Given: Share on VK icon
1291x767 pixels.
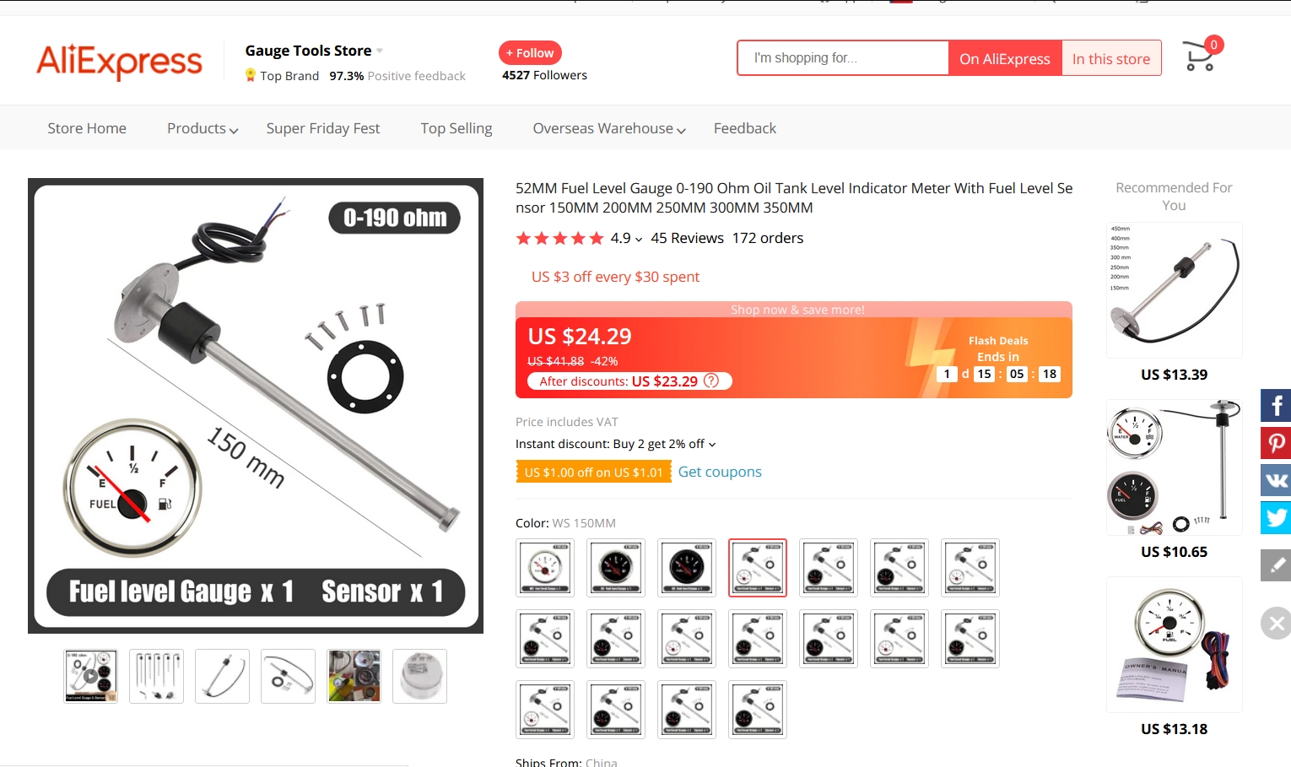Looking at the screenshot, I should point(1276,480).
